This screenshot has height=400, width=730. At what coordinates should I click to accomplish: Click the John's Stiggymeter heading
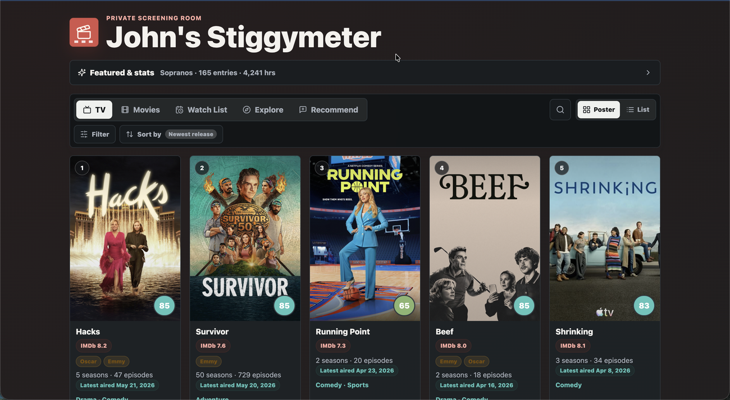[x=244, y=38]
